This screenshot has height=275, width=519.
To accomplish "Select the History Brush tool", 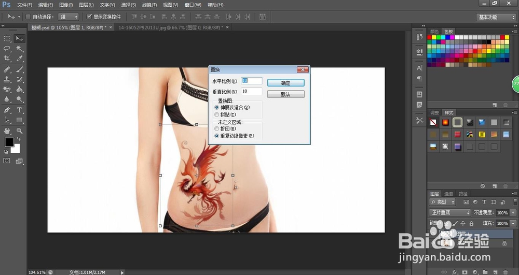I will (20, 79).
